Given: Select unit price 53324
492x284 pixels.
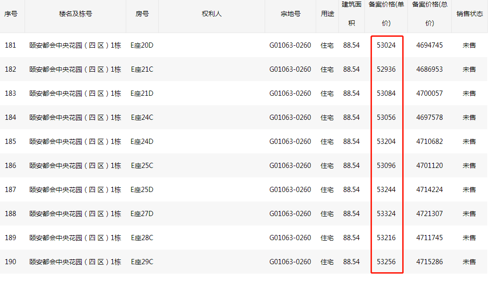Looking at the screenshot, I should [x=386, y=214].
